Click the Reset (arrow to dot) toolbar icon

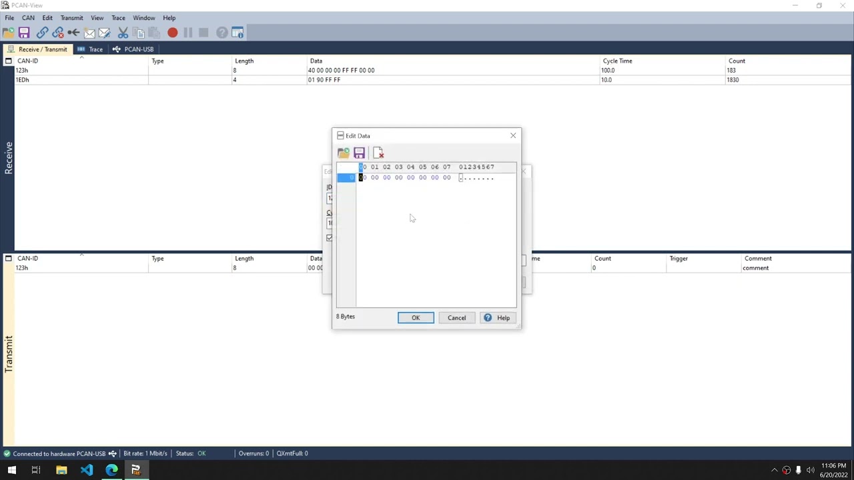(73, 33)
